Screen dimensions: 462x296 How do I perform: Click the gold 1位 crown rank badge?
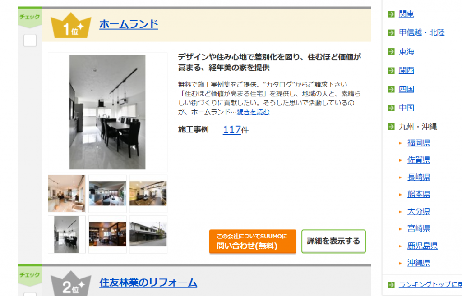(x=71, y=25)
